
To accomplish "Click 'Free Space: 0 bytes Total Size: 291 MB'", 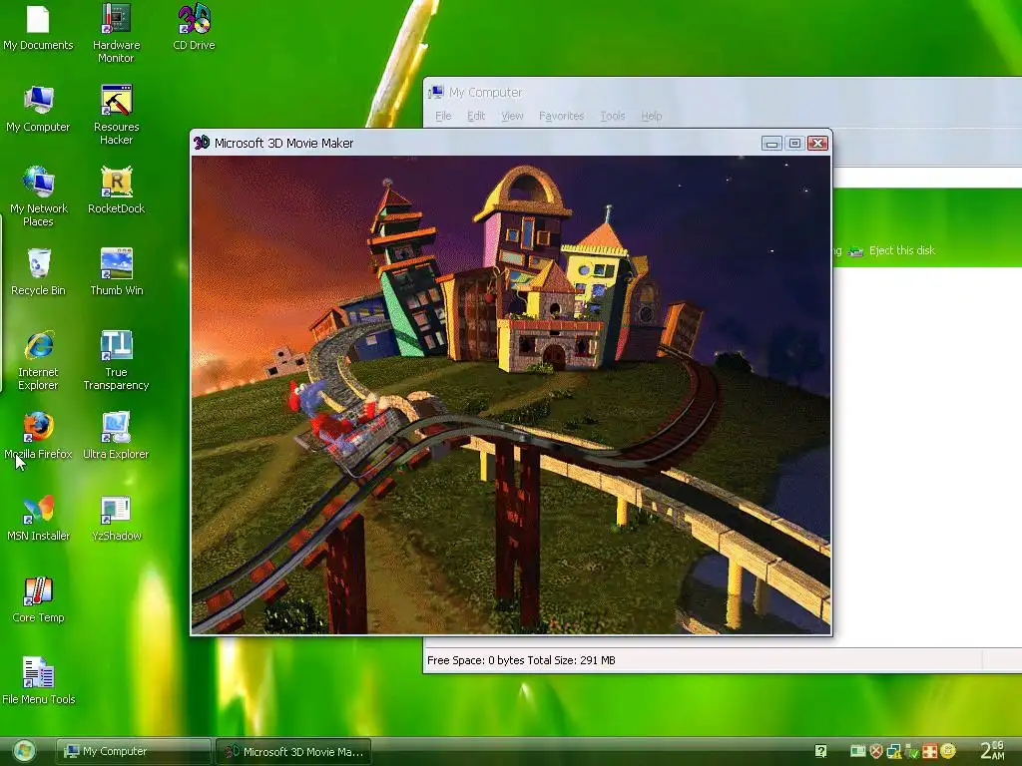I will point(521,660).
